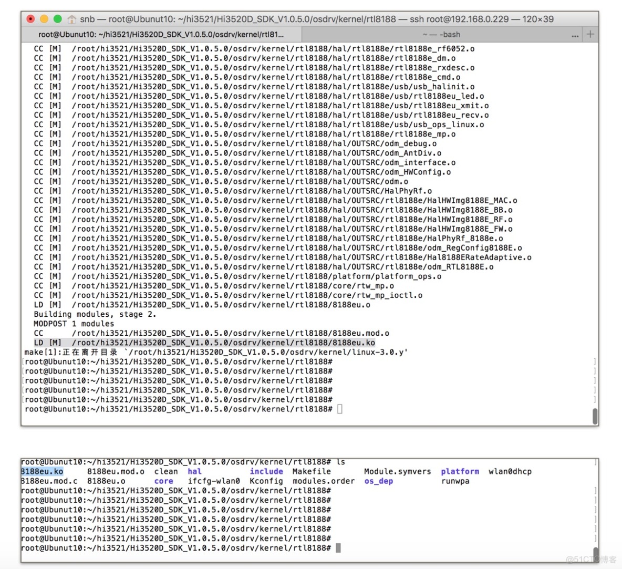Click the ifcfg-wlan0 file name
The height and width of the screenshot is (569, 622).
coord(214,481)
